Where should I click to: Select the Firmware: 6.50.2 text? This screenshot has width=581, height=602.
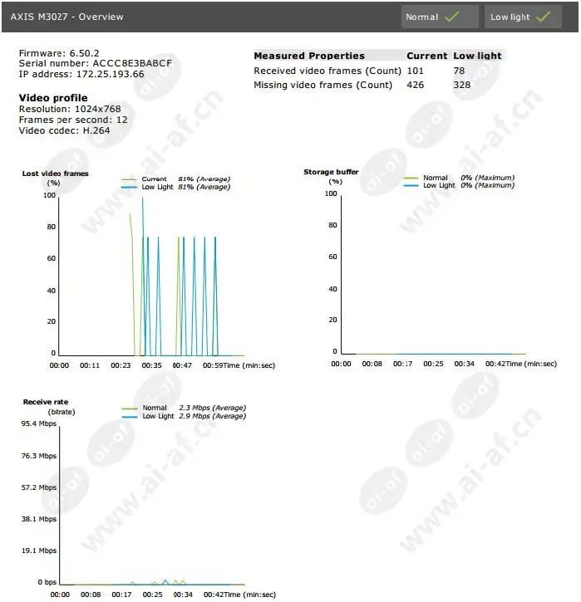pos(59,53)
